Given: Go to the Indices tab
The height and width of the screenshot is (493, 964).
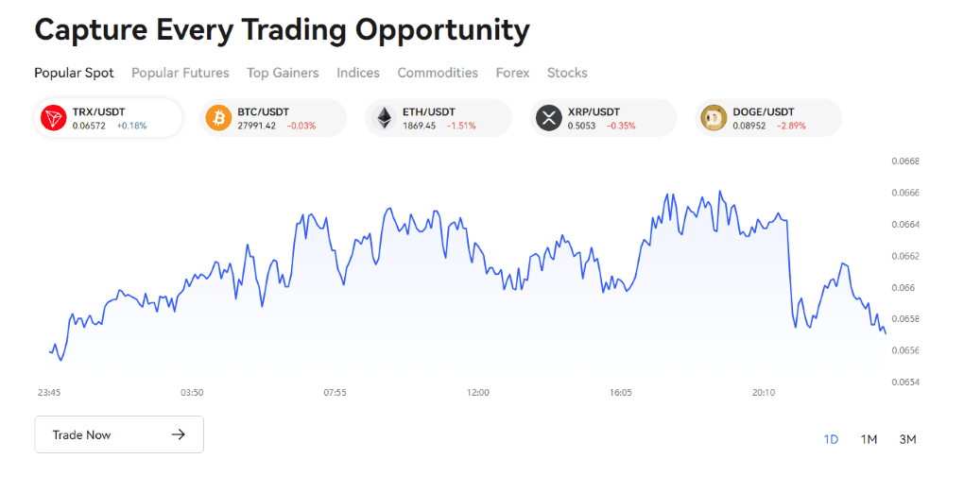Looking at the screenshot, I should [x=358, y=73].
